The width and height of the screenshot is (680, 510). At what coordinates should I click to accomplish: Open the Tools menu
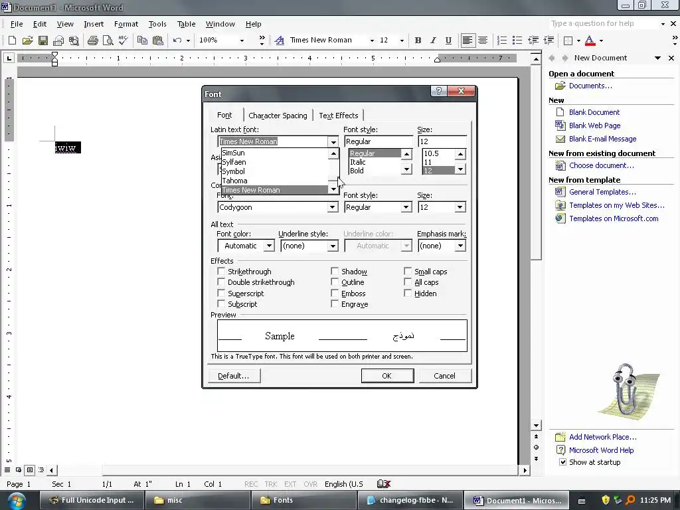point(157,24)
